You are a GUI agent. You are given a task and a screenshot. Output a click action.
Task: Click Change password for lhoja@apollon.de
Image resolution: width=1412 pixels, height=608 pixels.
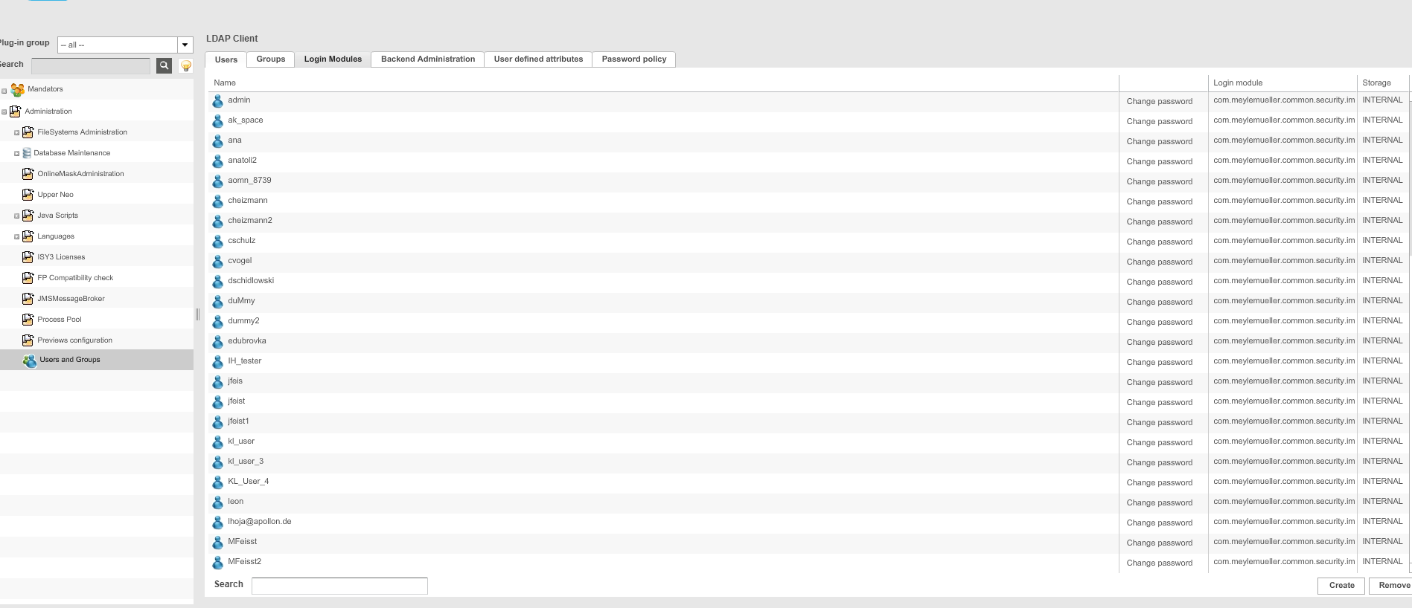pos(1159,523)
